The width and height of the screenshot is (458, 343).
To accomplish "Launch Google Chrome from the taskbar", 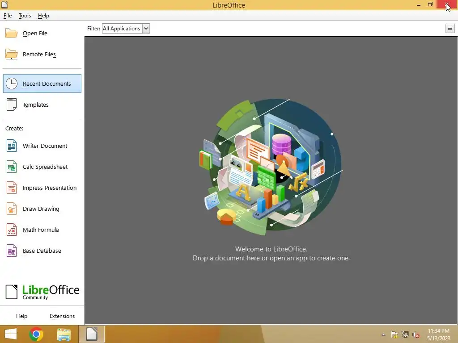I will 36,334.
